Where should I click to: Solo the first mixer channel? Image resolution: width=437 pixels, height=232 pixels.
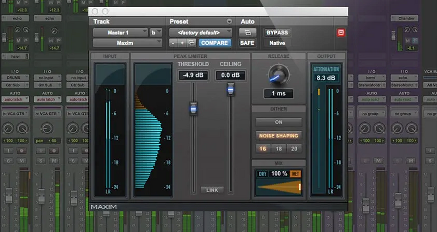pyautogui.click(x=8, y=161)
